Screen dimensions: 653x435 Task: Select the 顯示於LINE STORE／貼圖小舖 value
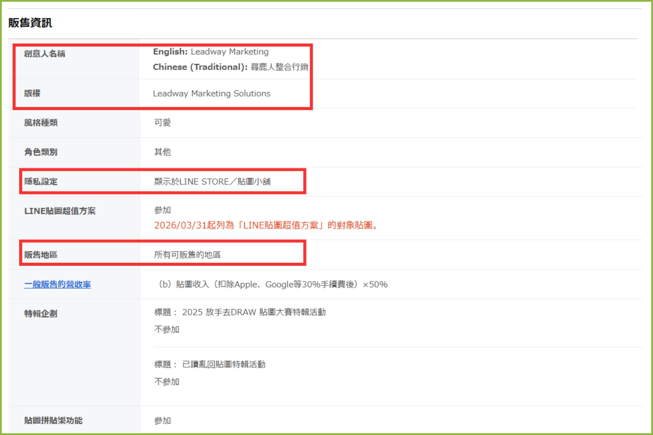coord(212,181)
